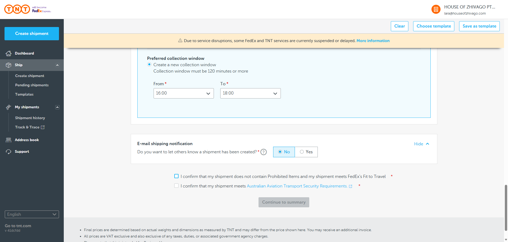Image resolution: width=508 pixels, height=242 pixels.
Task: Open Dashboard via the house icon
Action: coord(9,53)
